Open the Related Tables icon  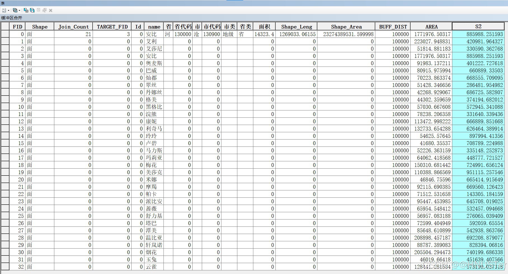point(15,10)
